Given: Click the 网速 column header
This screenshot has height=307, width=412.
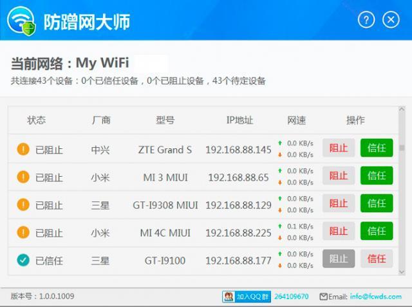Looking at the screenshot, I should [x=296, y=121].
